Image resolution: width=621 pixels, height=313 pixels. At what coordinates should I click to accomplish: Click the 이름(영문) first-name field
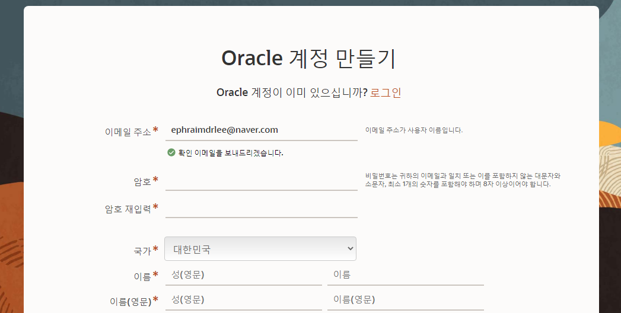[406, 300]
